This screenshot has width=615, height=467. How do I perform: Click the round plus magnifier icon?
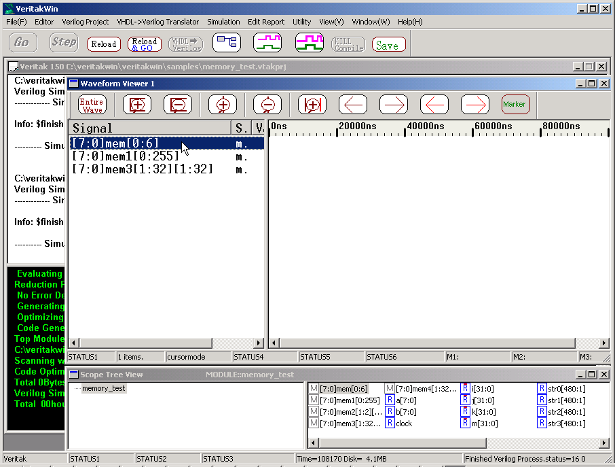pyautogui.click(x=223, y=105)
